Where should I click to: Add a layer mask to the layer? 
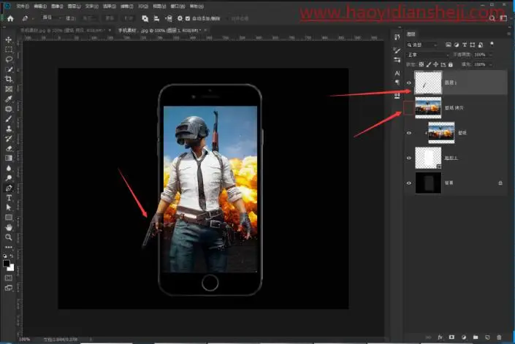pyautogui.click(x=452, y=337)
